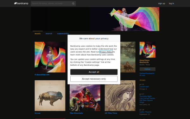
Task: Open the Lincoln Hall show link
Action: (144, 87)
